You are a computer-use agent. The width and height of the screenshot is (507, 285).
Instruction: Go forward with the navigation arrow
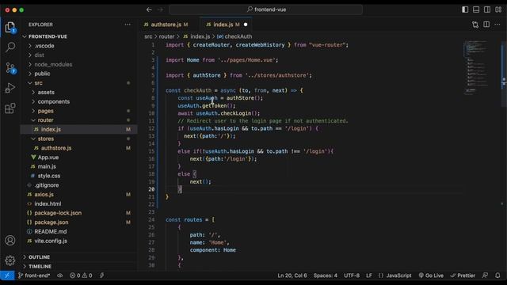coord(160,9)
